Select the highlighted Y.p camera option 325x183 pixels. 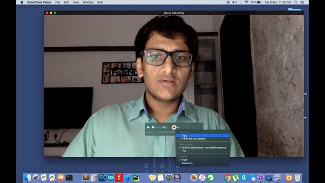(x=203, y=136)
